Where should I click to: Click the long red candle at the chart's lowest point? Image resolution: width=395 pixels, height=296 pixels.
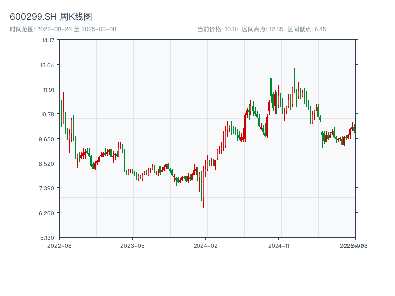point(203,190)
